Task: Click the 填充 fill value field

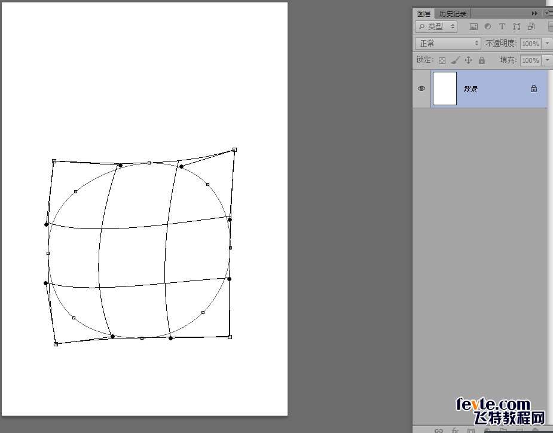Action: tap(530, 60)
